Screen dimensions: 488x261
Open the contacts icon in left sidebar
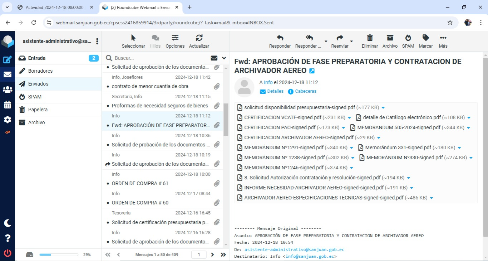click(8, 90)
